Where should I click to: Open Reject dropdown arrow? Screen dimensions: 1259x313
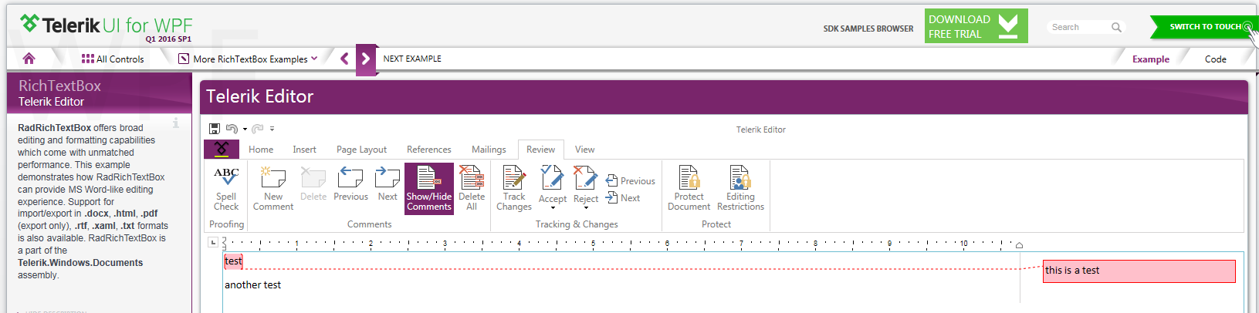[x=586, y=207]
